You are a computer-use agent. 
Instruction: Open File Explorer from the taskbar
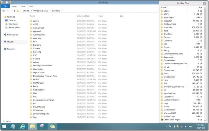33,126
